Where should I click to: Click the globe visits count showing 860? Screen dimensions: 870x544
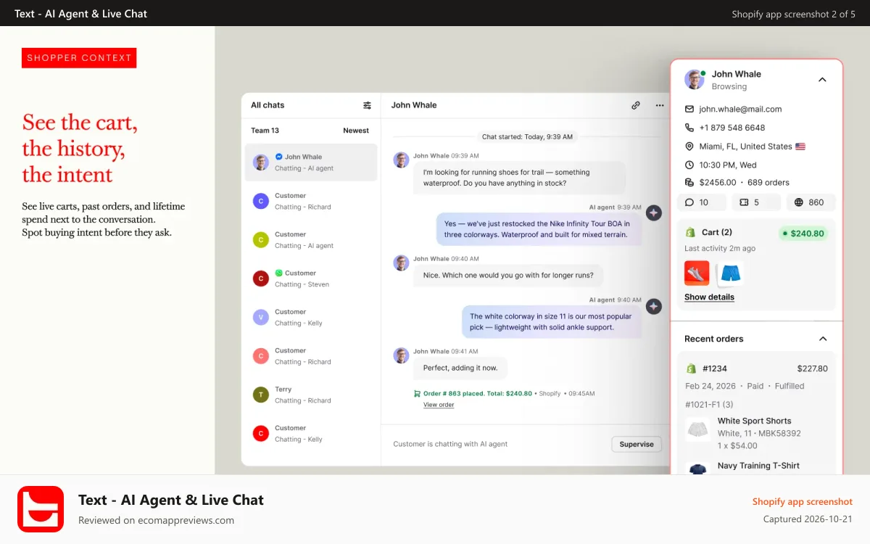pos(811,202)
